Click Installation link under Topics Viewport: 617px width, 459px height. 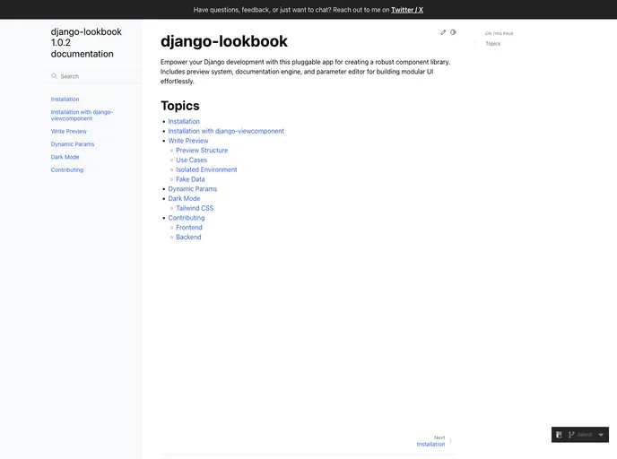pos(184,122)
